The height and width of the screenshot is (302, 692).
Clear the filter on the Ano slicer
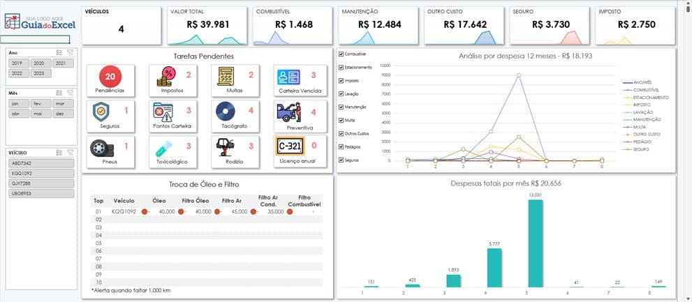tap(70, 52)
